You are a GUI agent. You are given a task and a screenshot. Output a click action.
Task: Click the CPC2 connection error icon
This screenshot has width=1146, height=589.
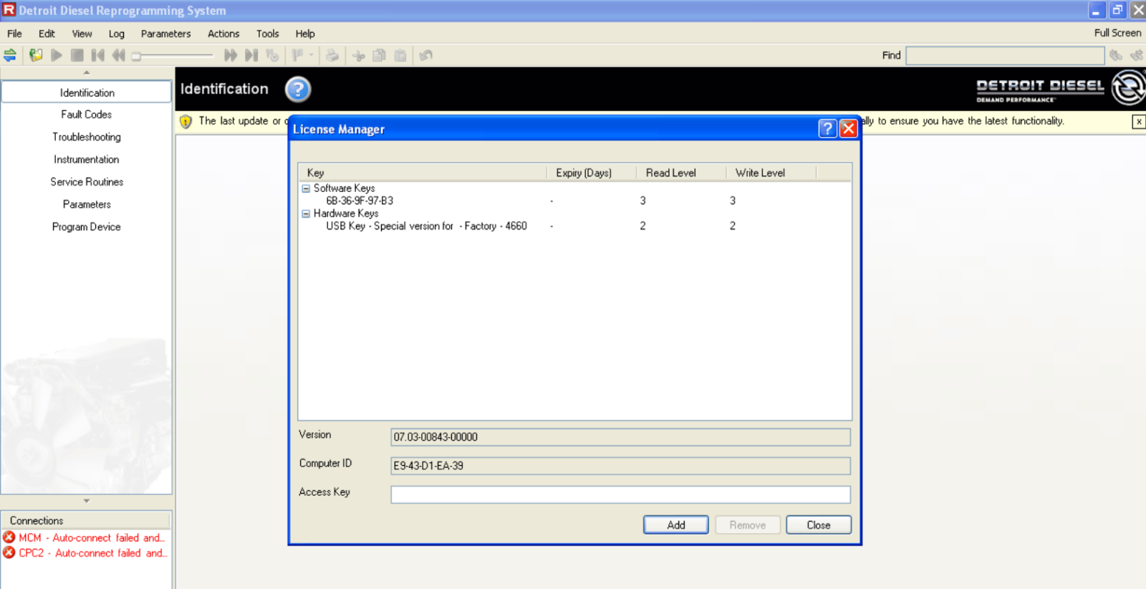(x=9, y=552)
